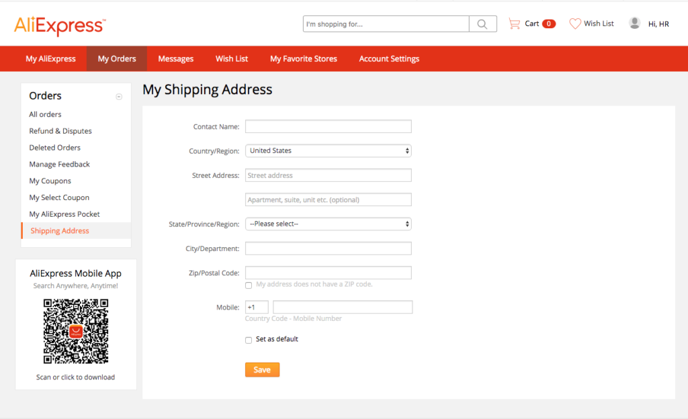Open Manage Feedback
The width and height of the screenshot is (688, 419).
coord(59,165)
